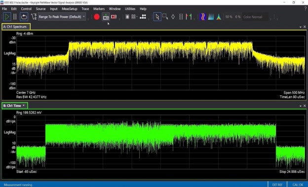This screenshot has width=308, height=187.
Task: Open the Range To Peak Power dropdown
Action: pos(62,17)
